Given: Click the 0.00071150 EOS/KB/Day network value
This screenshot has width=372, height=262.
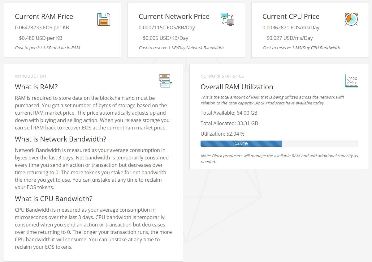Looking at the screenshot, I should (x=167, y=27).
